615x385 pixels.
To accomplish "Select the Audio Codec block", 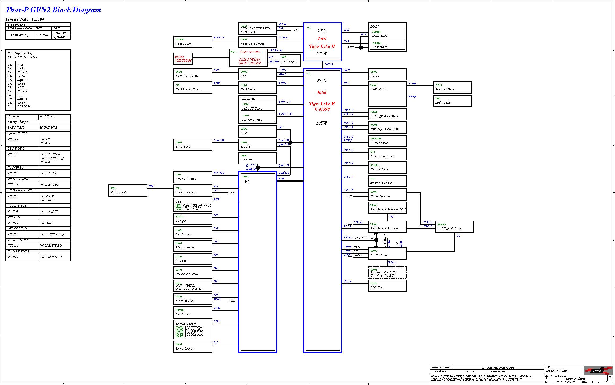I will [387, 94].
